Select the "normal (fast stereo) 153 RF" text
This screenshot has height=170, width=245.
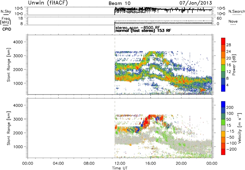click(143, 30)
